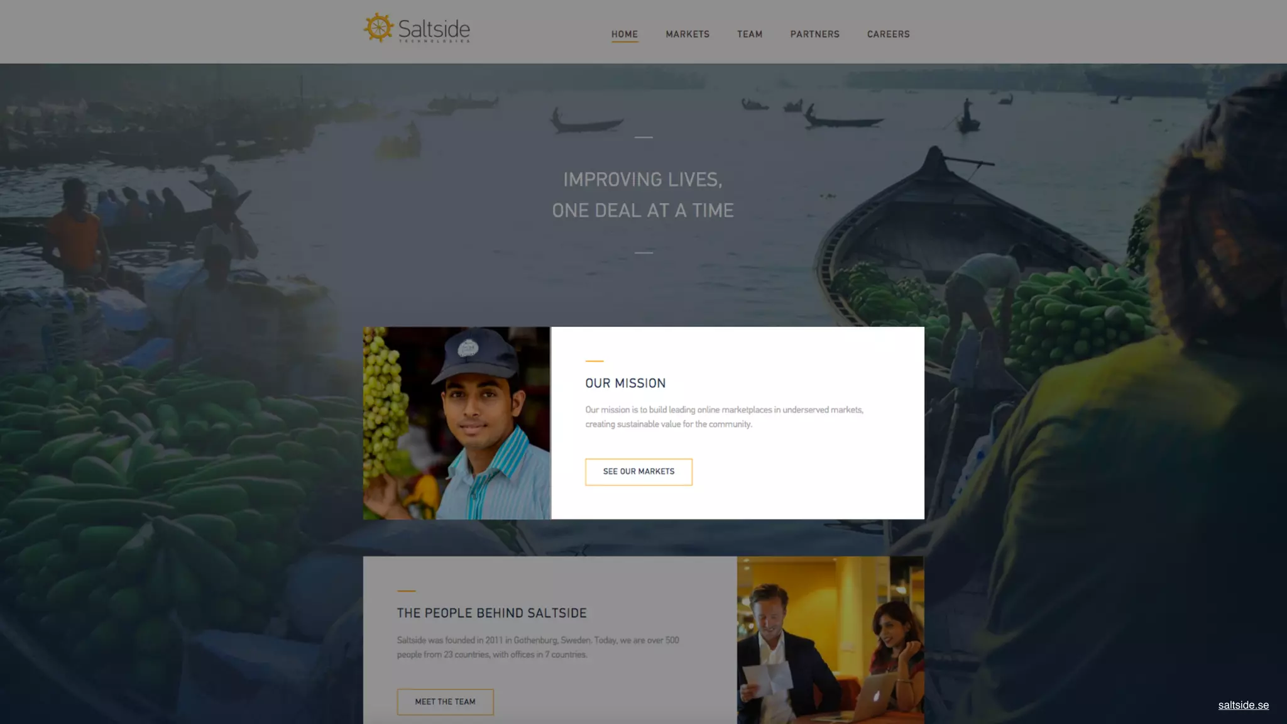
Task: Click the Saltside wordmark text in header
Action: pos(434,28)
